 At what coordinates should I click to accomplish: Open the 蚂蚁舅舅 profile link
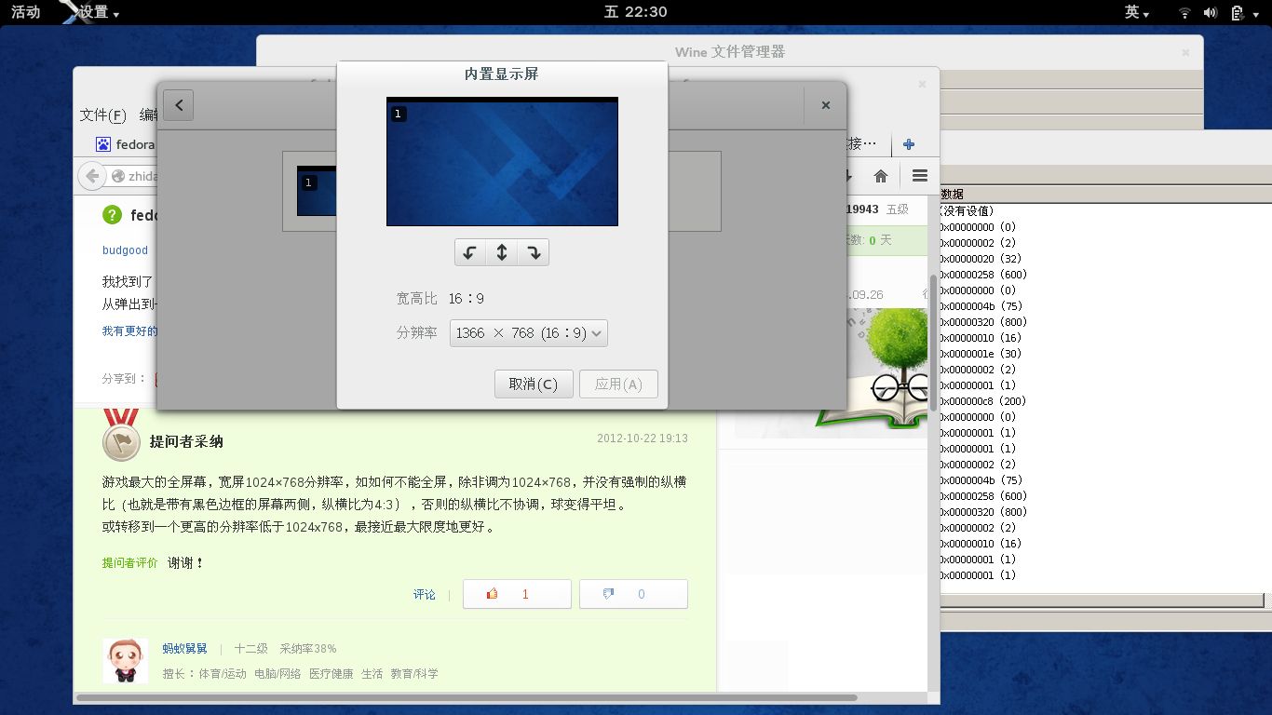(x=184, y=649)
